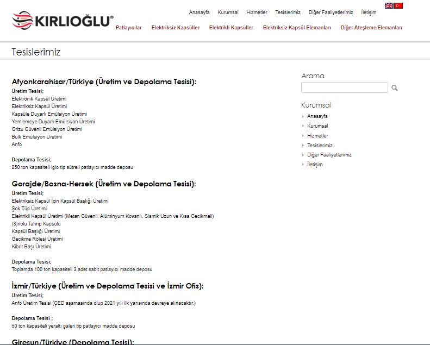Viewport: 430px width, 345px height.
Task: Click the arrow bullet beside sidebar Tesislerimiz
Action: tap(303, 145)
